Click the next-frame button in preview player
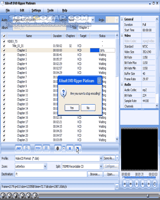 (x=148, y=184)
